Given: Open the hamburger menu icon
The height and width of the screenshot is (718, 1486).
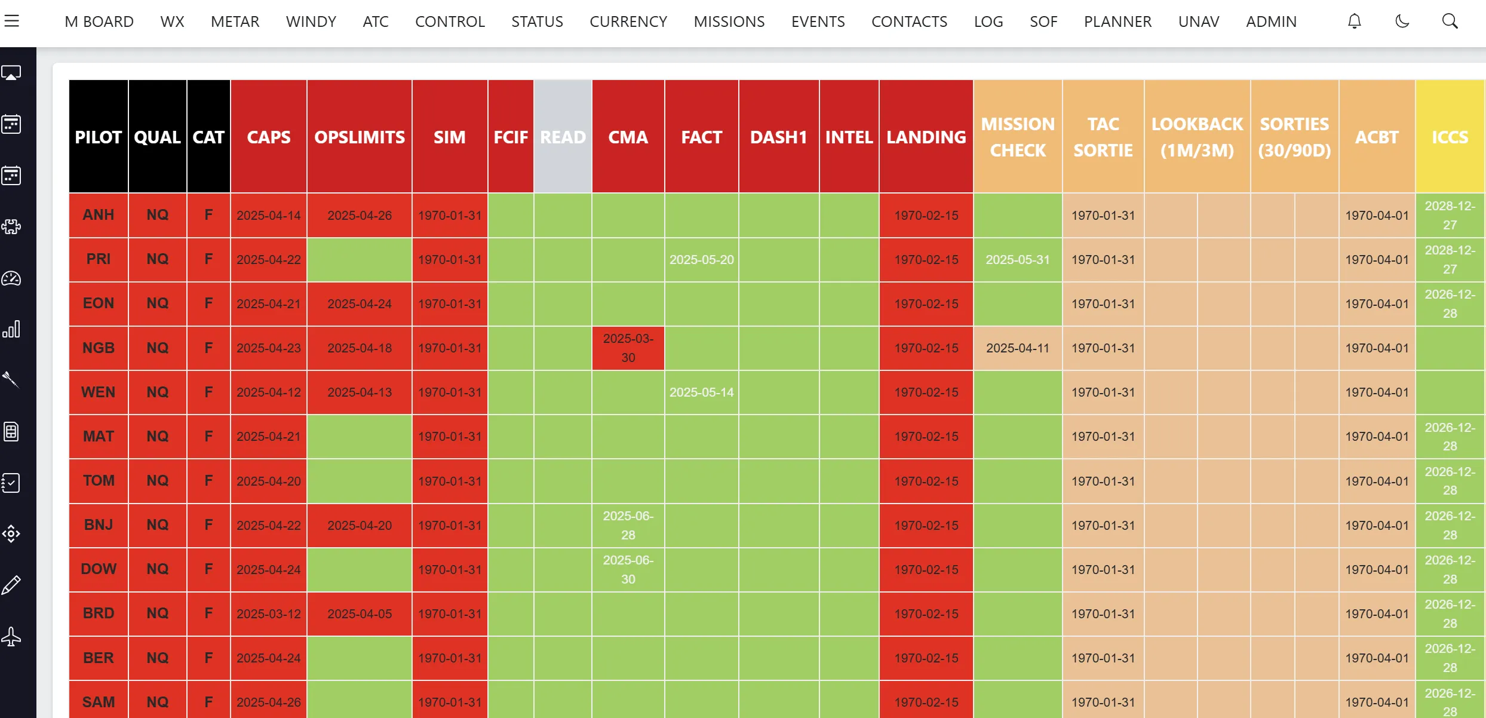Looking at the screenshot, I should 11,21.
